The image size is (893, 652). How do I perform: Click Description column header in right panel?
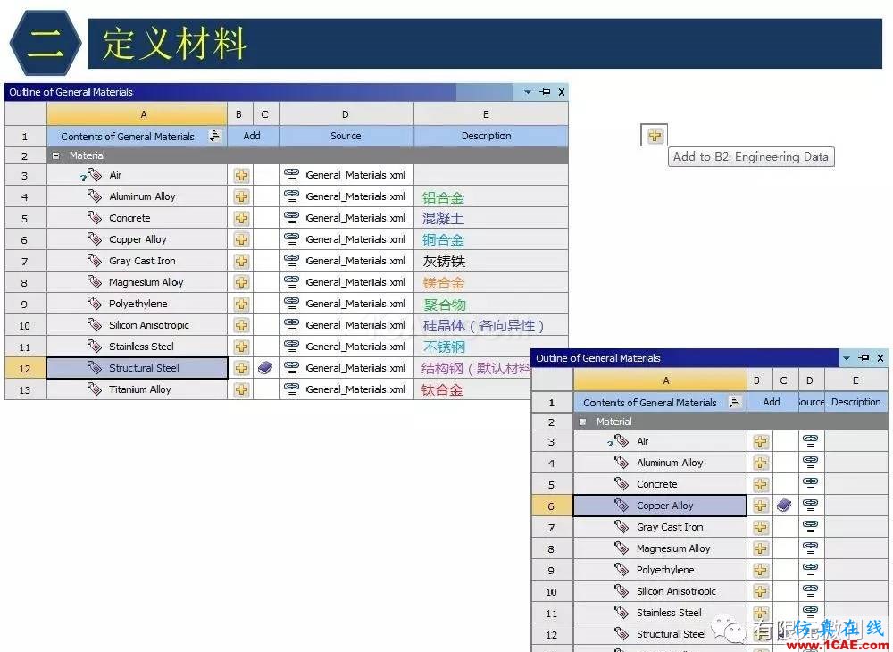point(856,402)
